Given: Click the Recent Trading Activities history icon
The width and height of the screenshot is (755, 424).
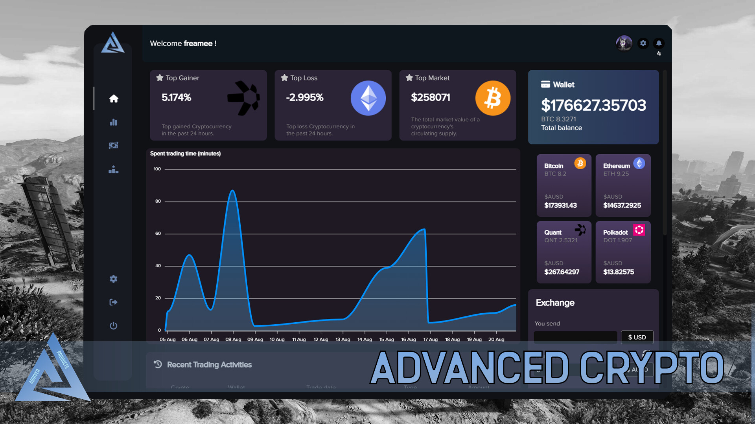Looking at the screenshot, I should pos(158,364).
